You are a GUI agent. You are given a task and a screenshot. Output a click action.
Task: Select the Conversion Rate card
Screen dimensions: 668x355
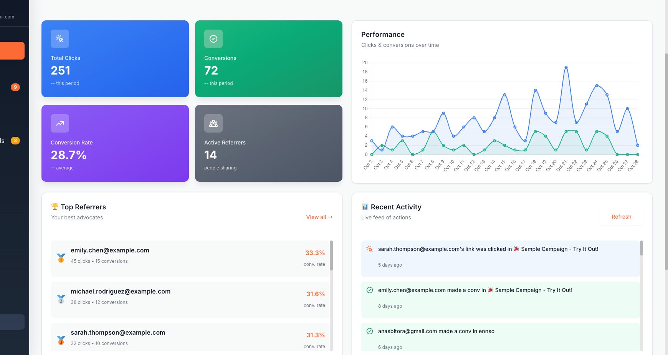(x=115, y=143)
